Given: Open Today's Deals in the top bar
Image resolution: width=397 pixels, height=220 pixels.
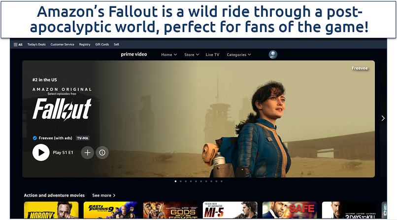Looking at the screenshot, I should pos(36,44).
